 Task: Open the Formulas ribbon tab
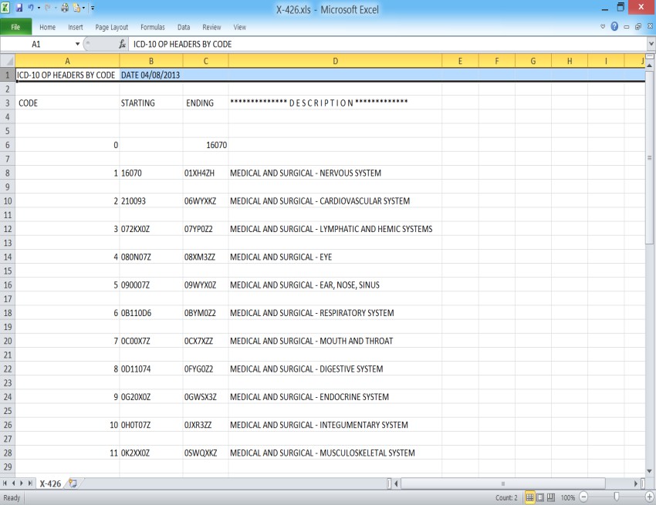(152, 27)
